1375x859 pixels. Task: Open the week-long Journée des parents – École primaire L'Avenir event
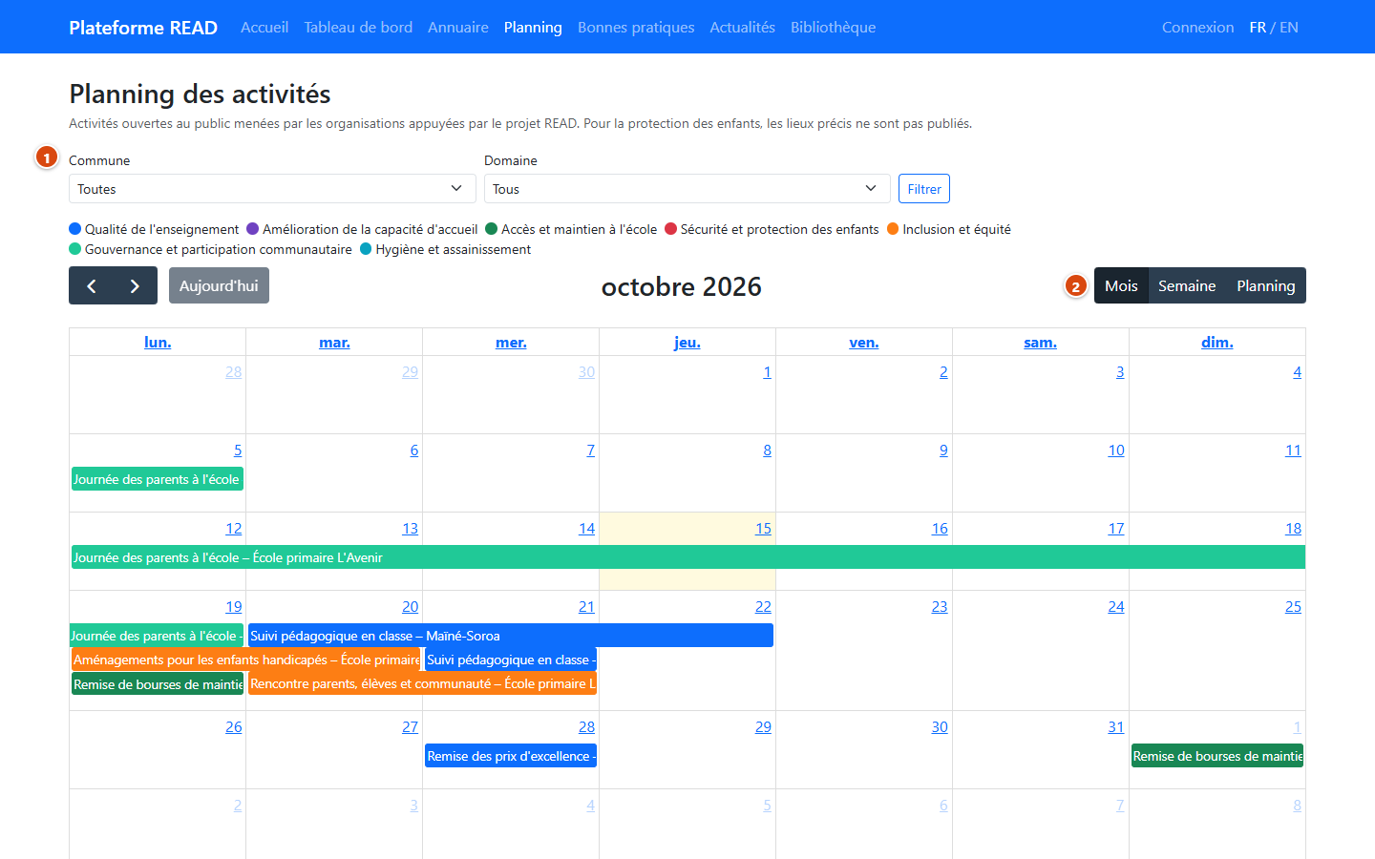tap(688, 557)
